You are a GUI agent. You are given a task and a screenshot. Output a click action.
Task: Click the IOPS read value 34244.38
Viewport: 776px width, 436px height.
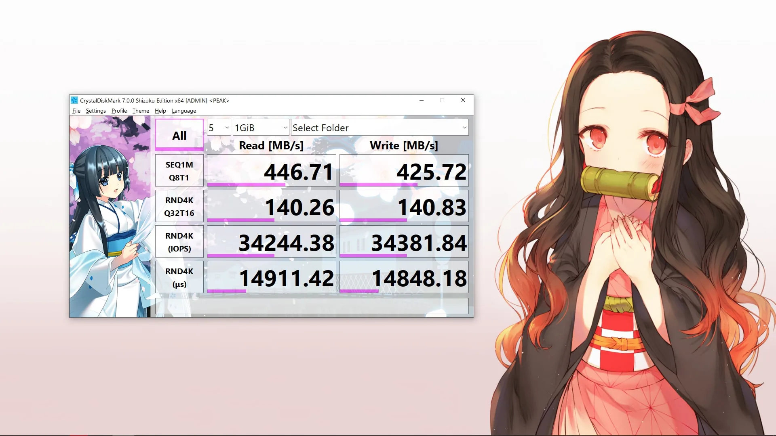point(272,241)
